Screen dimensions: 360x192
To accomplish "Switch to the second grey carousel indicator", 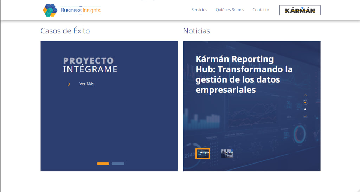I will pyautogui.click(x=118, y=164).
